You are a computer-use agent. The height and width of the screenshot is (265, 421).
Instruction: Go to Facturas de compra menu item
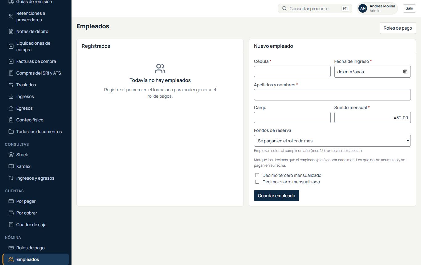(x=36, y=61)
